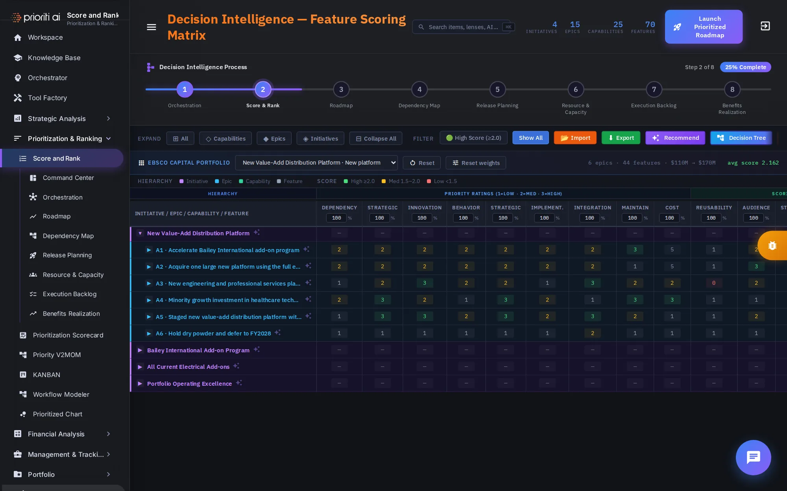Click the Reset weights button

pyautogui.click(x=476, y=163)
